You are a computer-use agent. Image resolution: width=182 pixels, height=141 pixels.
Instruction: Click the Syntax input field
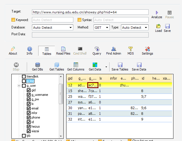(121, 20)
